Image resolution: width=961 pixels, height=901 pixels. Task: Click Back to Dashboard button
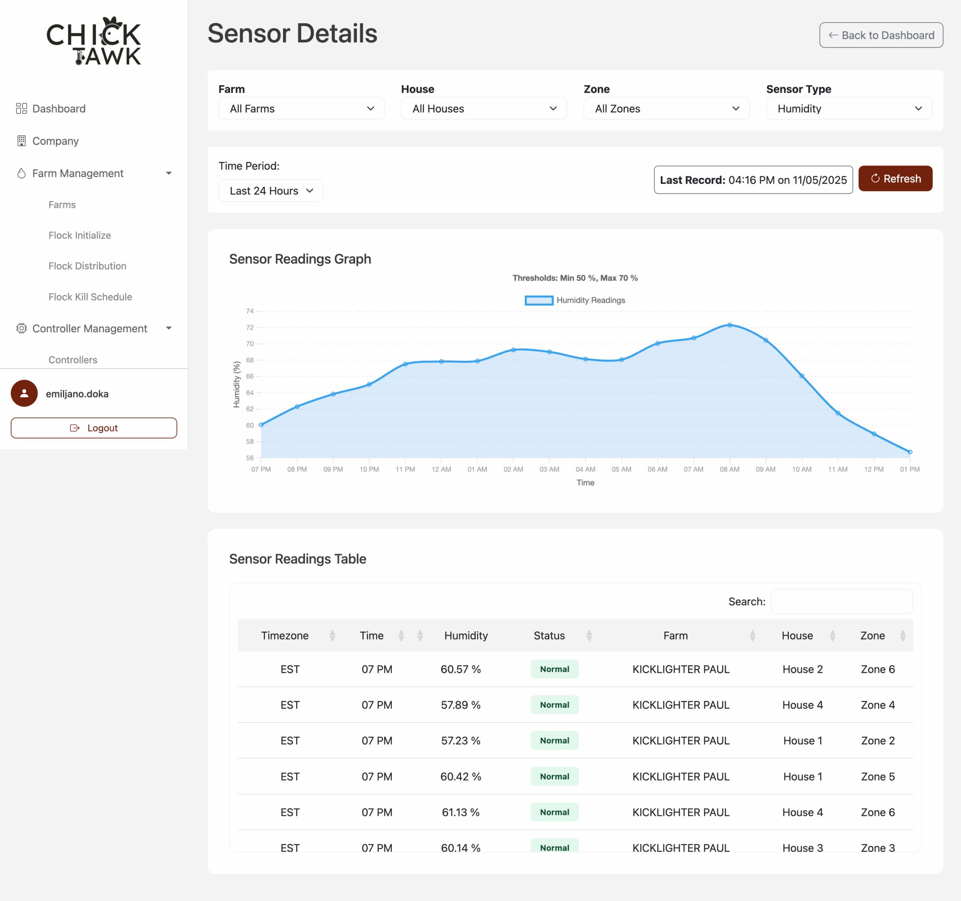pos(881,35)
